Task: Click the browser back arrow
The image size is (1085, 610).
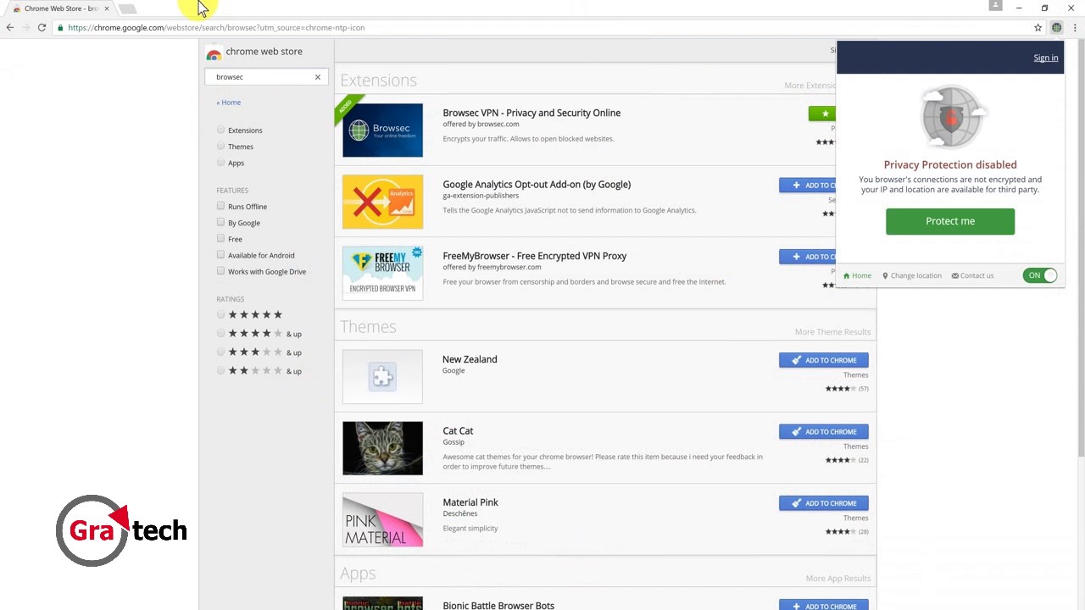Action: coord(10,27)
